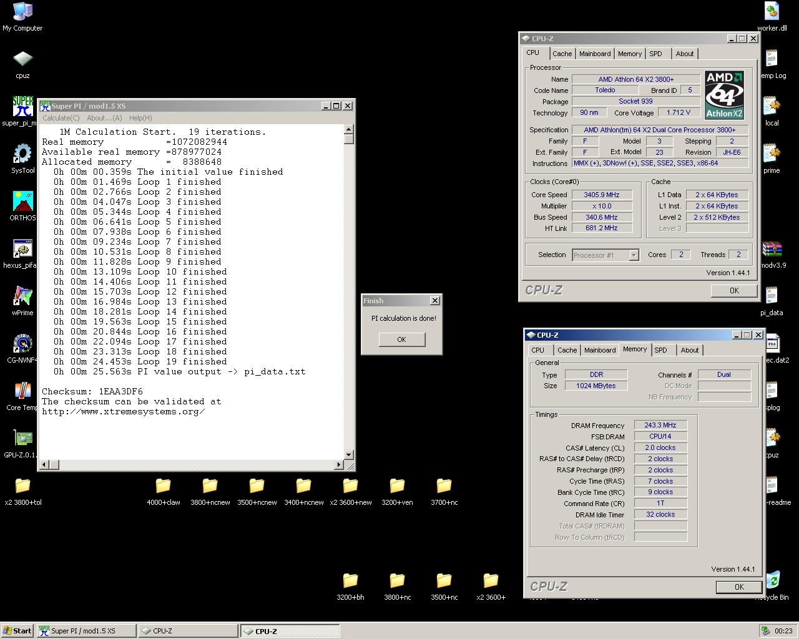Open About tab in bottom CPU-Z window
The image size is (799, 639).
click(x=690, y=350)
